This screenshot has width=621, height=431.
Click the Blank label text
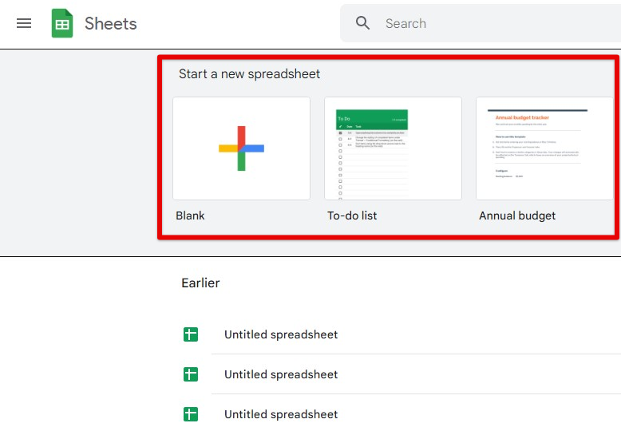pyautogui.click(x=190, y=215)
